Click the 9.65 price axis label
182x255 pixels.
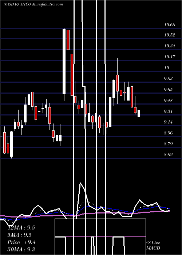(168, 90)
